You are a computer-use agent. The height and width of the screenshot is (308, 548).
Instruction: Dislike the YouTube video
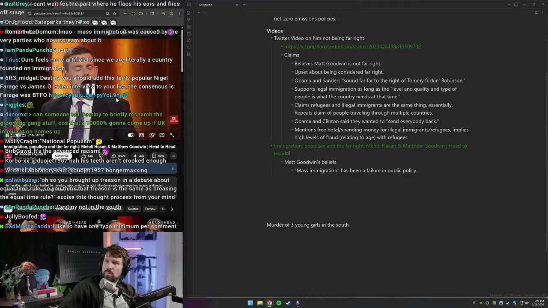(101, 156)
